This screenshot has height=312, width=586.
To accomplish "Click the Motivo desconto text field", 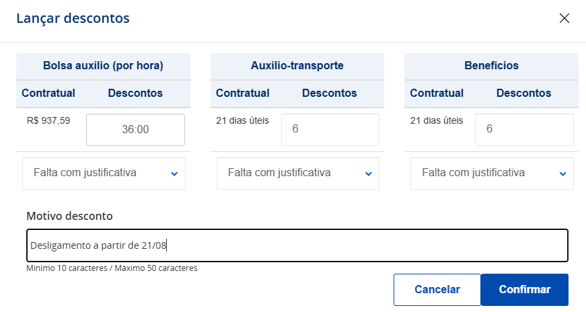I will [x=297, y=245].
